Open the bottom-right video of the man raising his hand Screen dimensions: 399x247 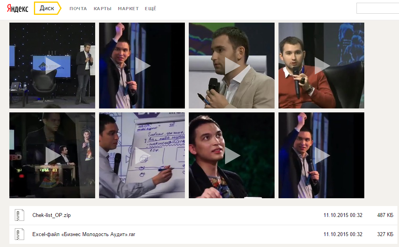[x=321, y=155]
